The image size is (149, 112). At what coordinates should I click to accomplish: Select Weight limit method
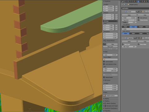click(x=141, y=27)
